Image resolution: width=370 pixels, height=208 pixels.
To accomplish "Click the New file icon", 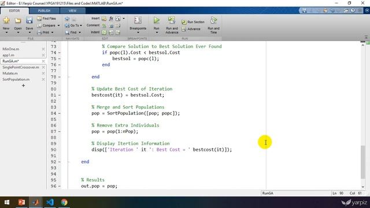I will coord(6,21).
